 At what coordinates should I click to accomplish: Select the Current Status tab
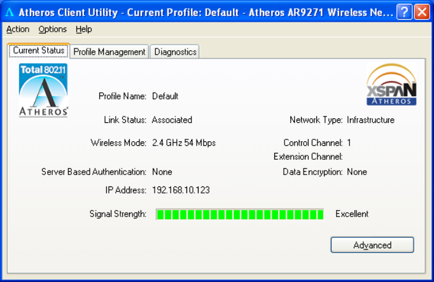[x=38, y=51]
